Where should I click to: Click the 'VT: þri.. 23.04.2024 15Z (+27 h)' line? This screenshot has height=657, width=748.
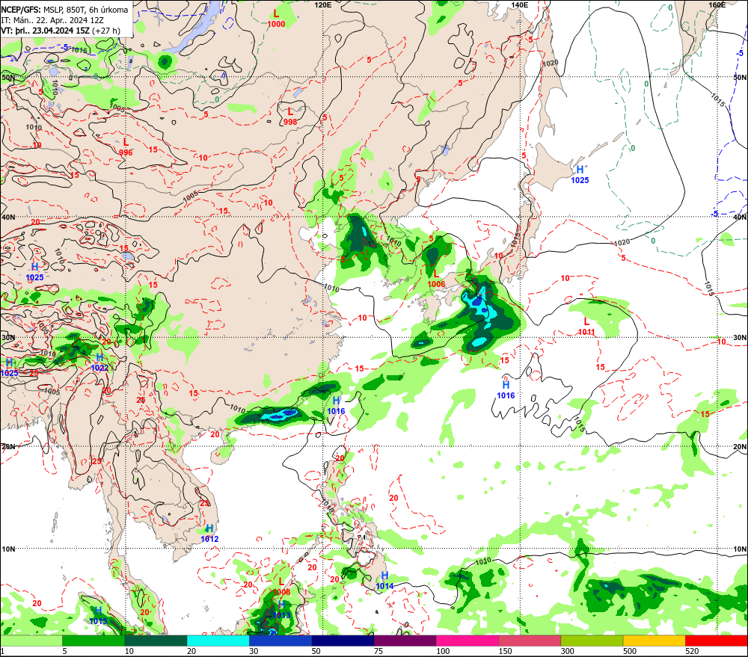(61, 31)
